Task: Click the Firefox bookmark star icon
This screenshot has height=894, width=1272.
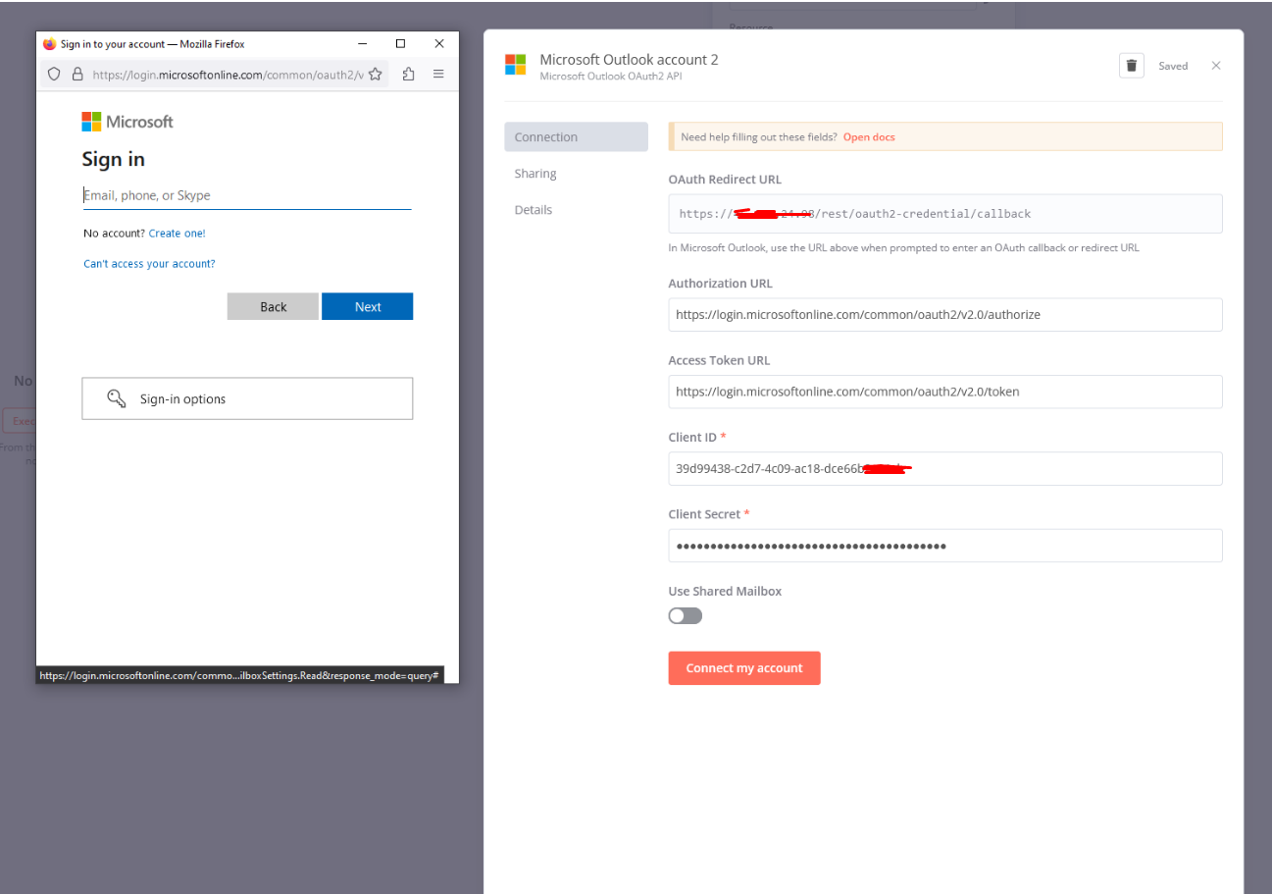Action: (x=375, y=75)
